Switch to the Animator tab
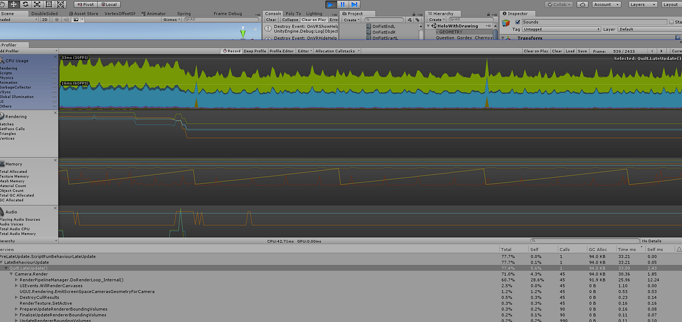682x322 pixels. point(153,13)
